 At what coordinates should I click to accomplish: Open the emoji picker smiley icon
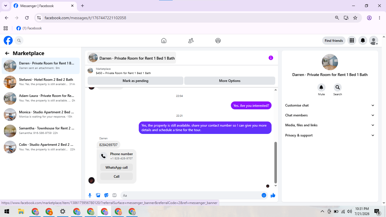264,195
